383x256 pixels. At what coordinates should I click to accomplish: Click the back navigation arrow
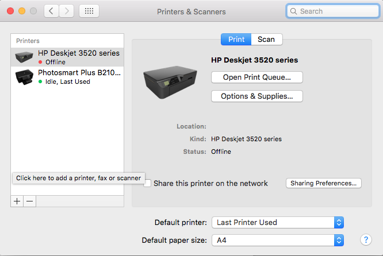51,11
